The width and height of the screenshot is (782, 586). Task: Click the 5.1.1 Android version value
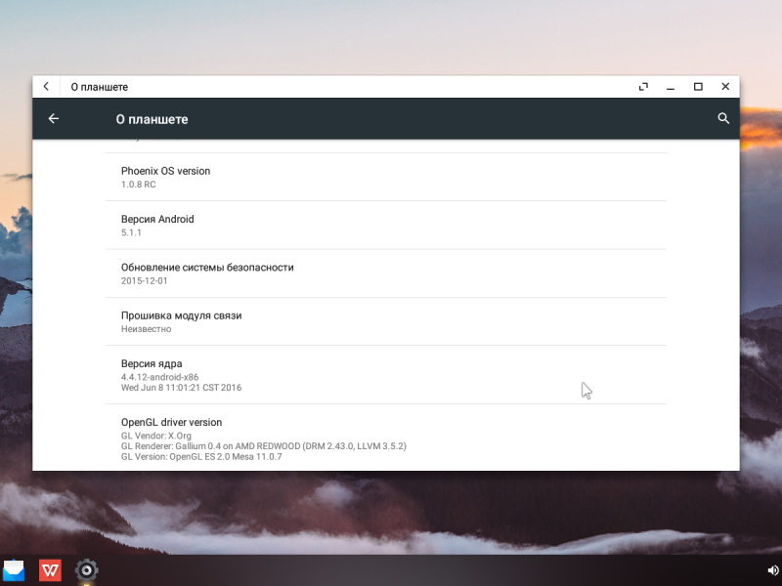pos(131,232)
